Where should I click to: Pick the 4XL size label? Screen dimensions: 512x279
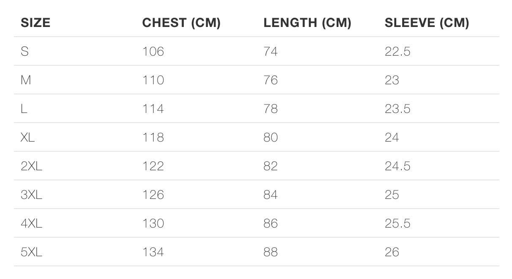pos(31,223)
